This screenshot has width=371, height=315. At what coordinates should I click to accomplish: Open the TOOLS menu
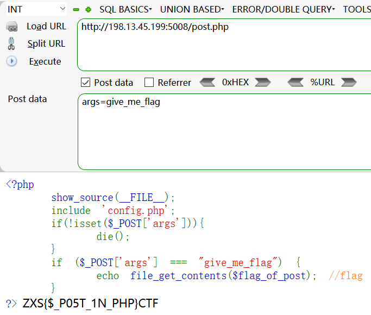[x=357, y=9]
